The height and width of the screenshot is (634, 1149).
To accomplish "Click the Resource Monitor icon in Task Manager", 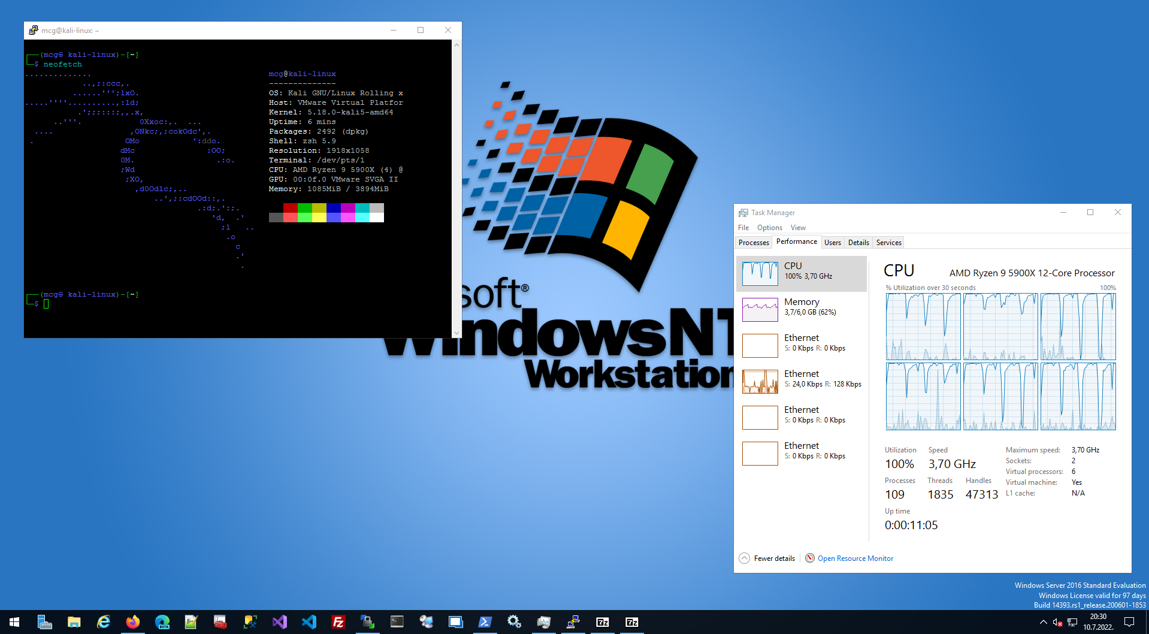I will (x=810, y=558).
